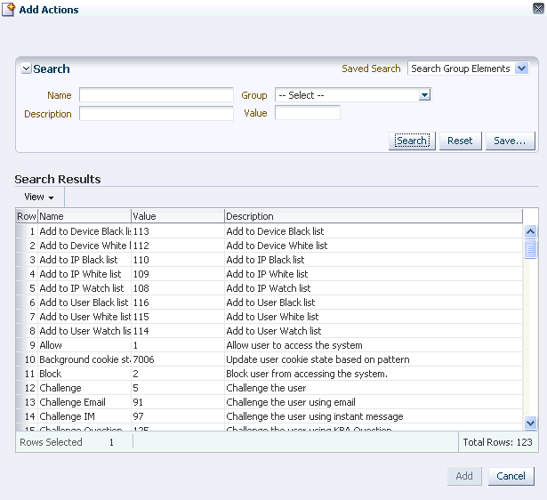The width and height of the screenshot is (547, 500).
Task: Select row 2 Add to Device White list
Action: click(269, 246)
